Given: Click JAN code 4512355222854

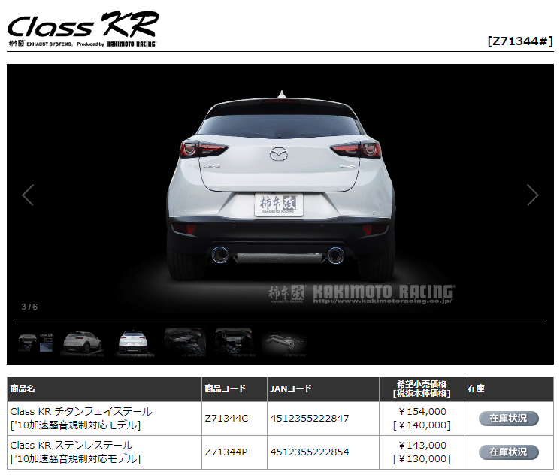Looking at the screenshot, I should tap(309, 452).
